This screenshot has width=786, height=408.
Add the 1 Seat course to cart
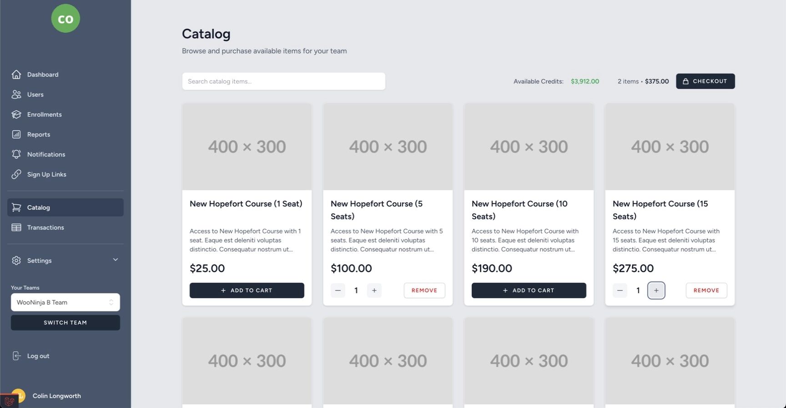[x=247, y=290]
